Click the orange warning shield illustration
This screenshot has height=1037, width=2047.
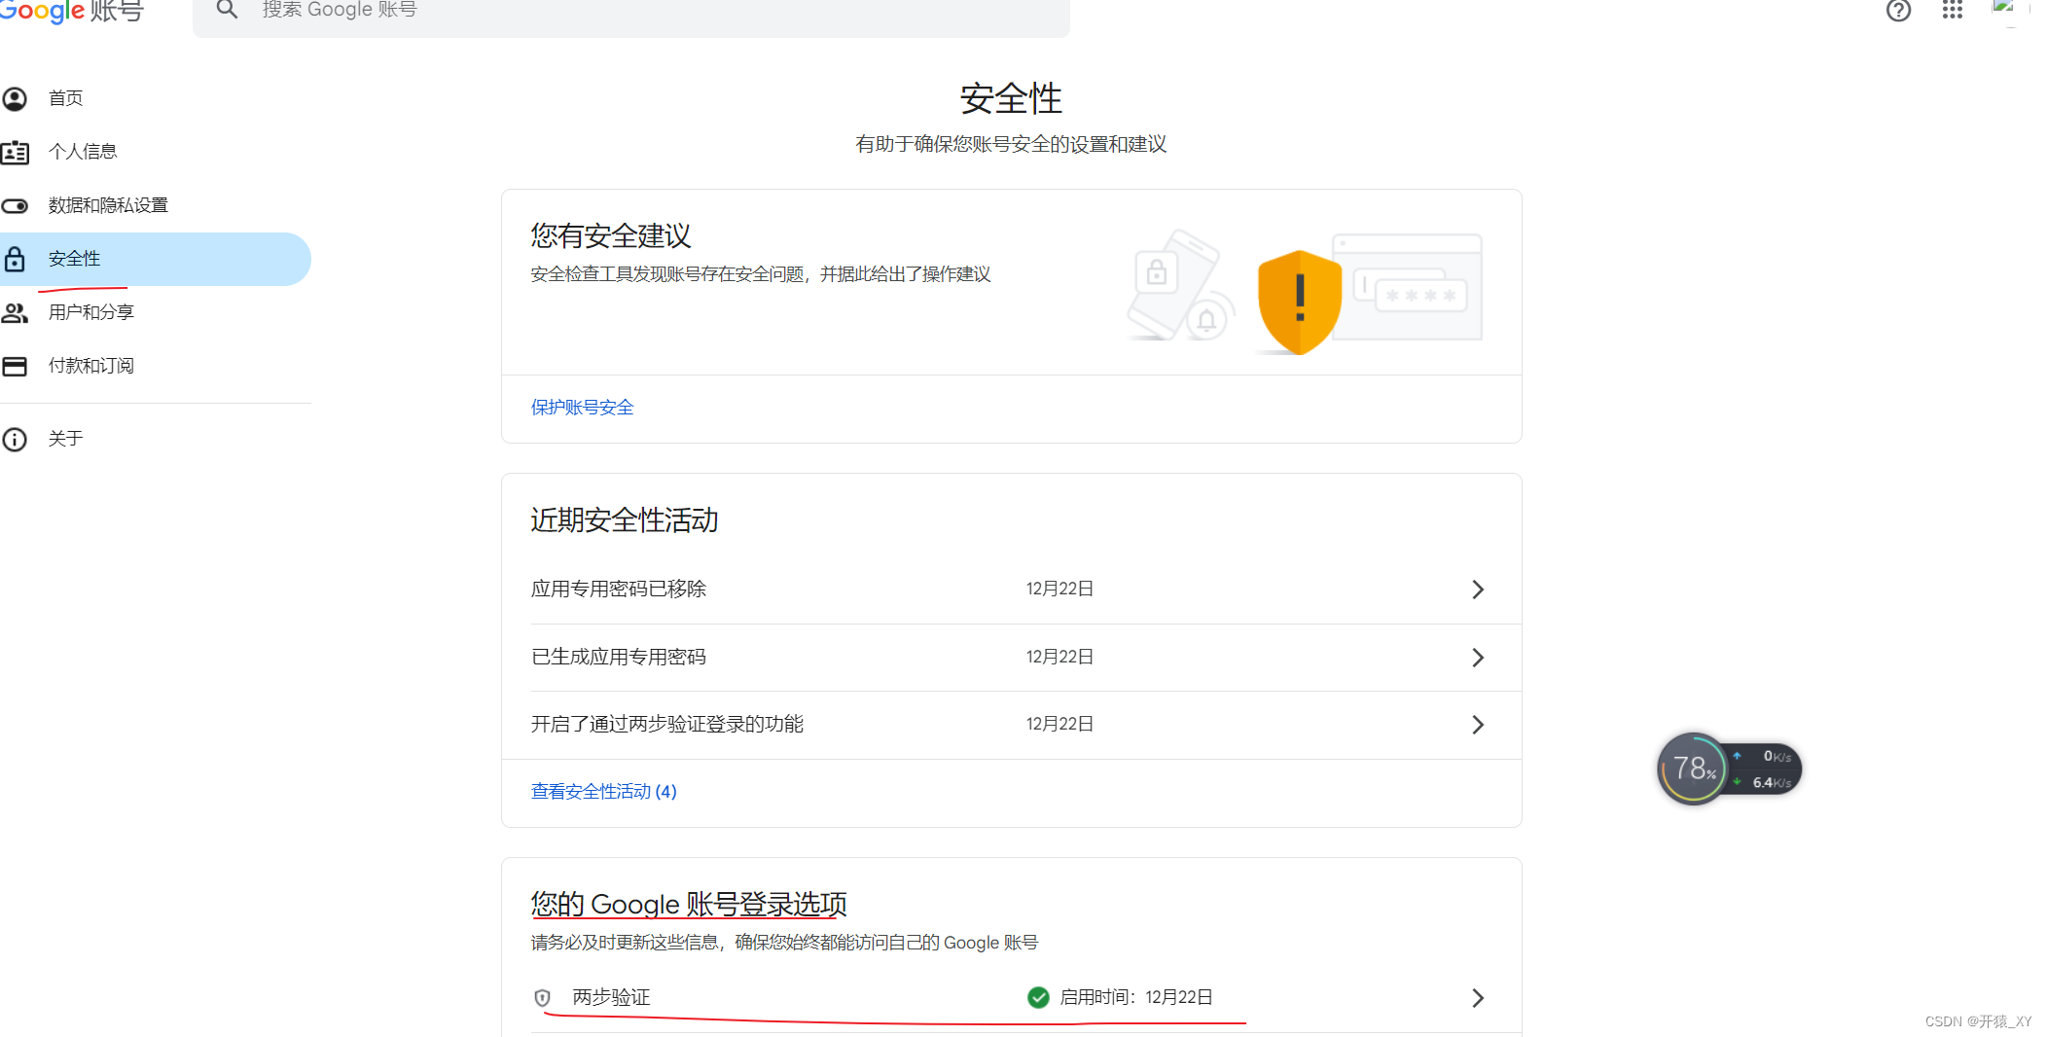tap(1299, 302)
